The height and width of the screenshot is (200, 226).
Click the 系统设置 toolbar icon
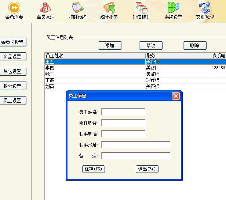coord(173,7)
